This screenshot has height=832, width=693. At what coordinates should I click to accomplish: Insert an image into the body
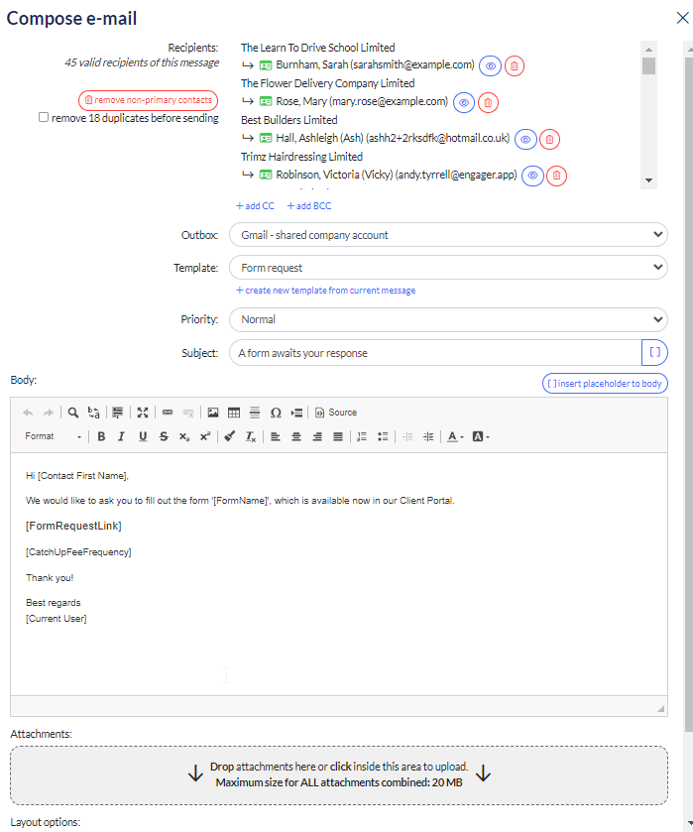212,413
